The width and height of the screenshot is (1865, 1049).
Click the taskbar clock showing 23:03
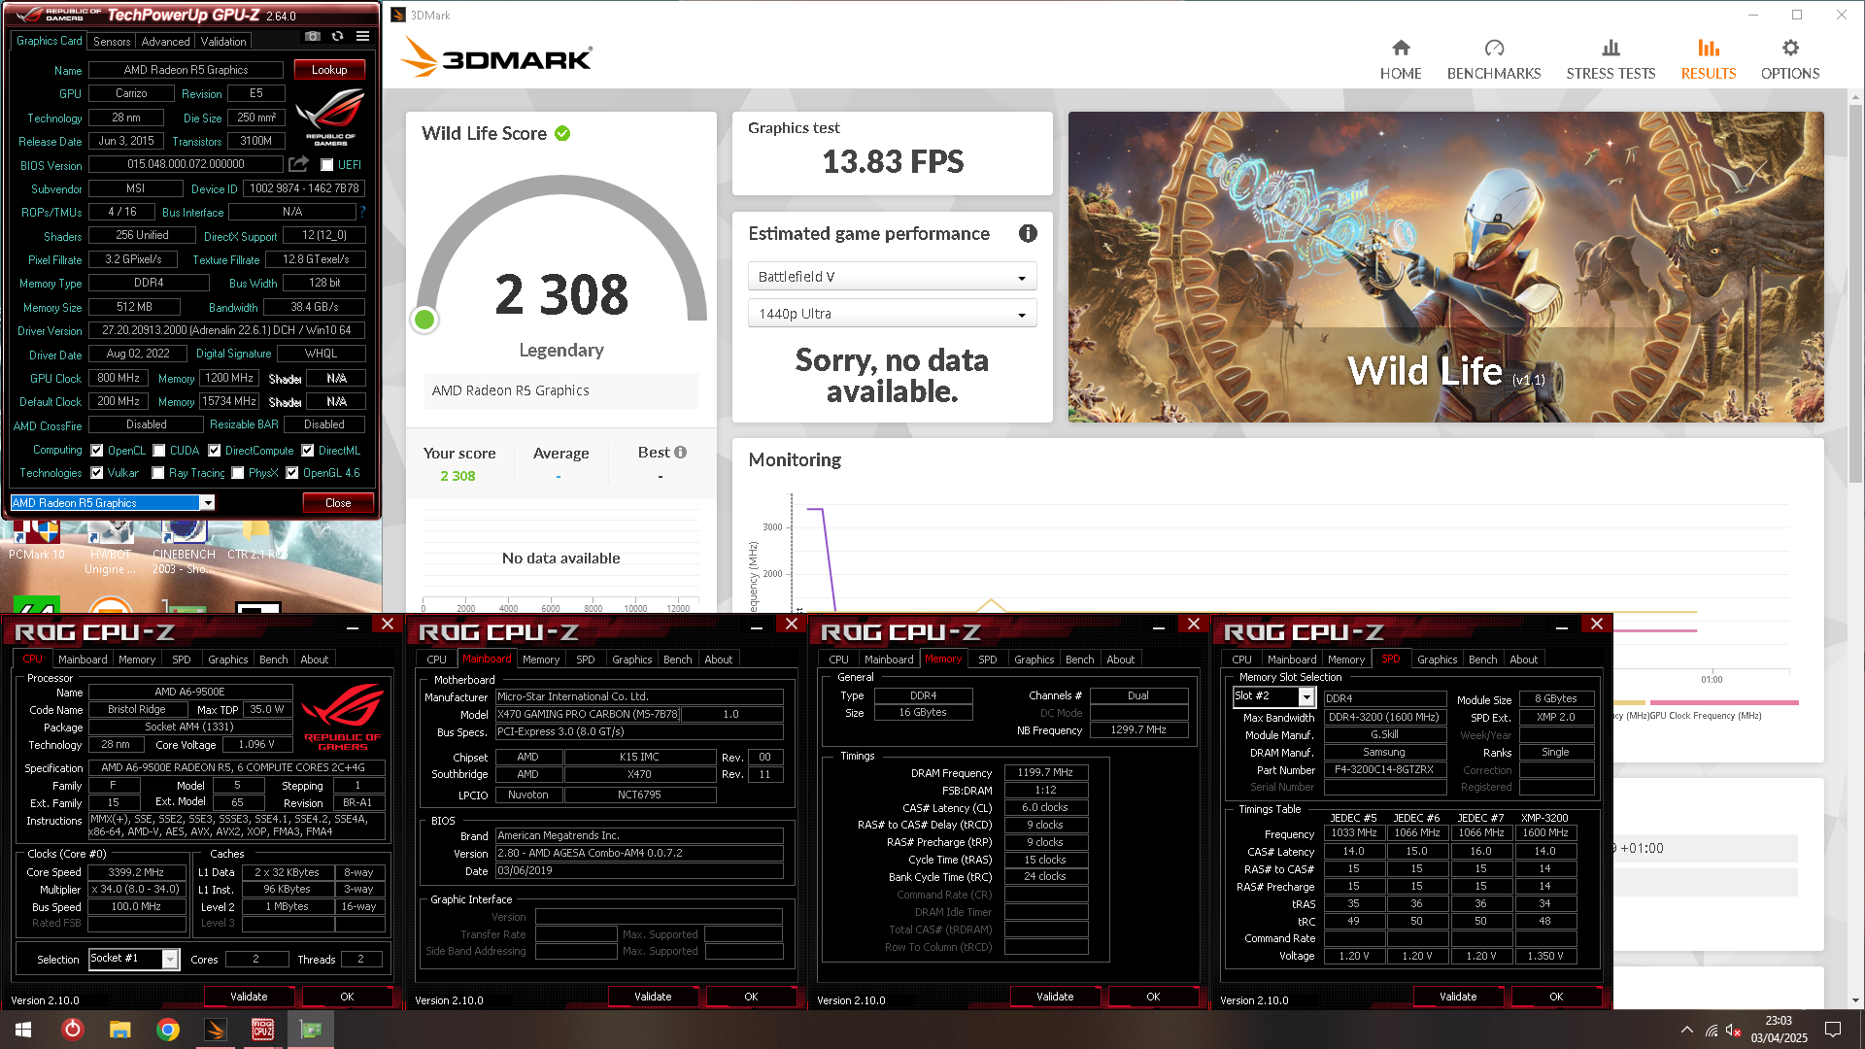click(1779, 1030)
